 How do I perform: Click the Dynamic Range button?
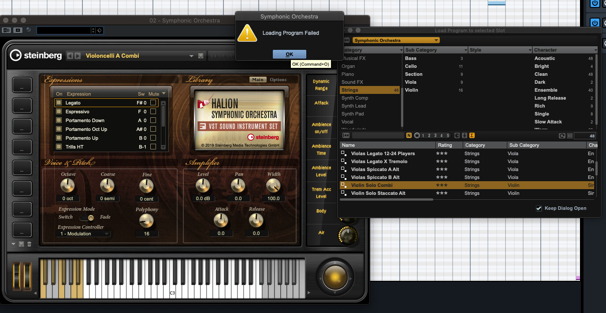click(321, 85)
